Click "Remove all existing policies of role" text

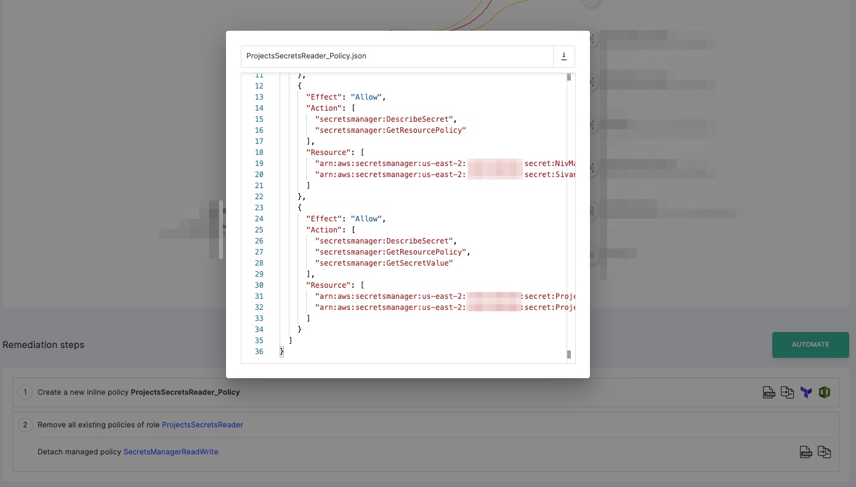tap(99, 425)
